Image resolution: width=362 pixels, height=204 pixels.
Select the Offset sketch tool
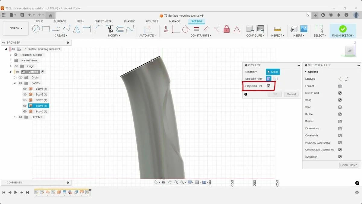120,29
